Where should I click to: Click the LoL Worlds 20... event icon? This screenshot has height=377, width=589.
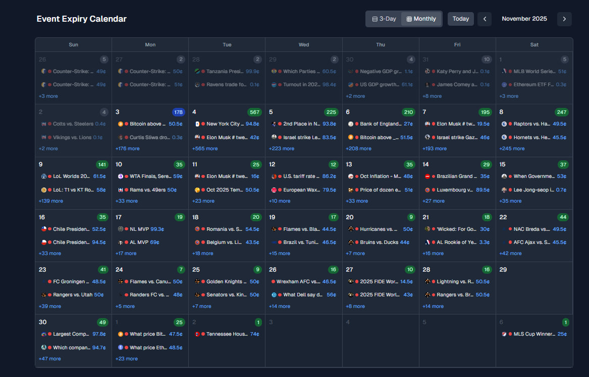pos(43,176)
